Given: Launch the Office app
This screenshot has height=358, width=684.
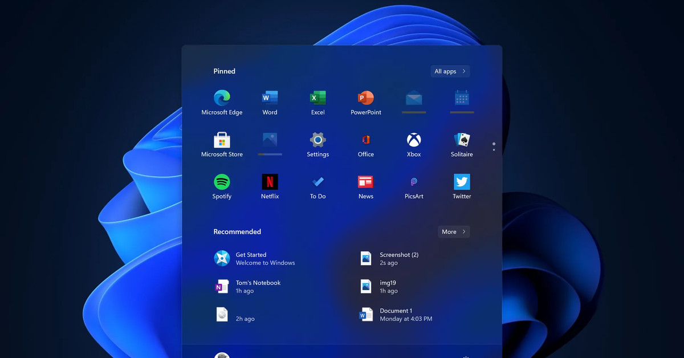Looking at the screenshot, I should pos(366,145).
